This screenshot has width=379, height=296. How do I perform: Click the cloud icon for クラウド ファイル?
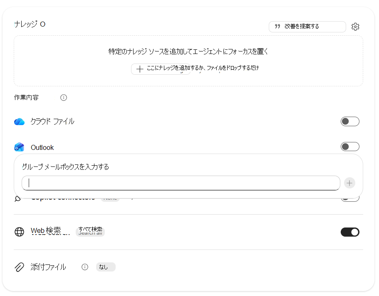(19, 122)
